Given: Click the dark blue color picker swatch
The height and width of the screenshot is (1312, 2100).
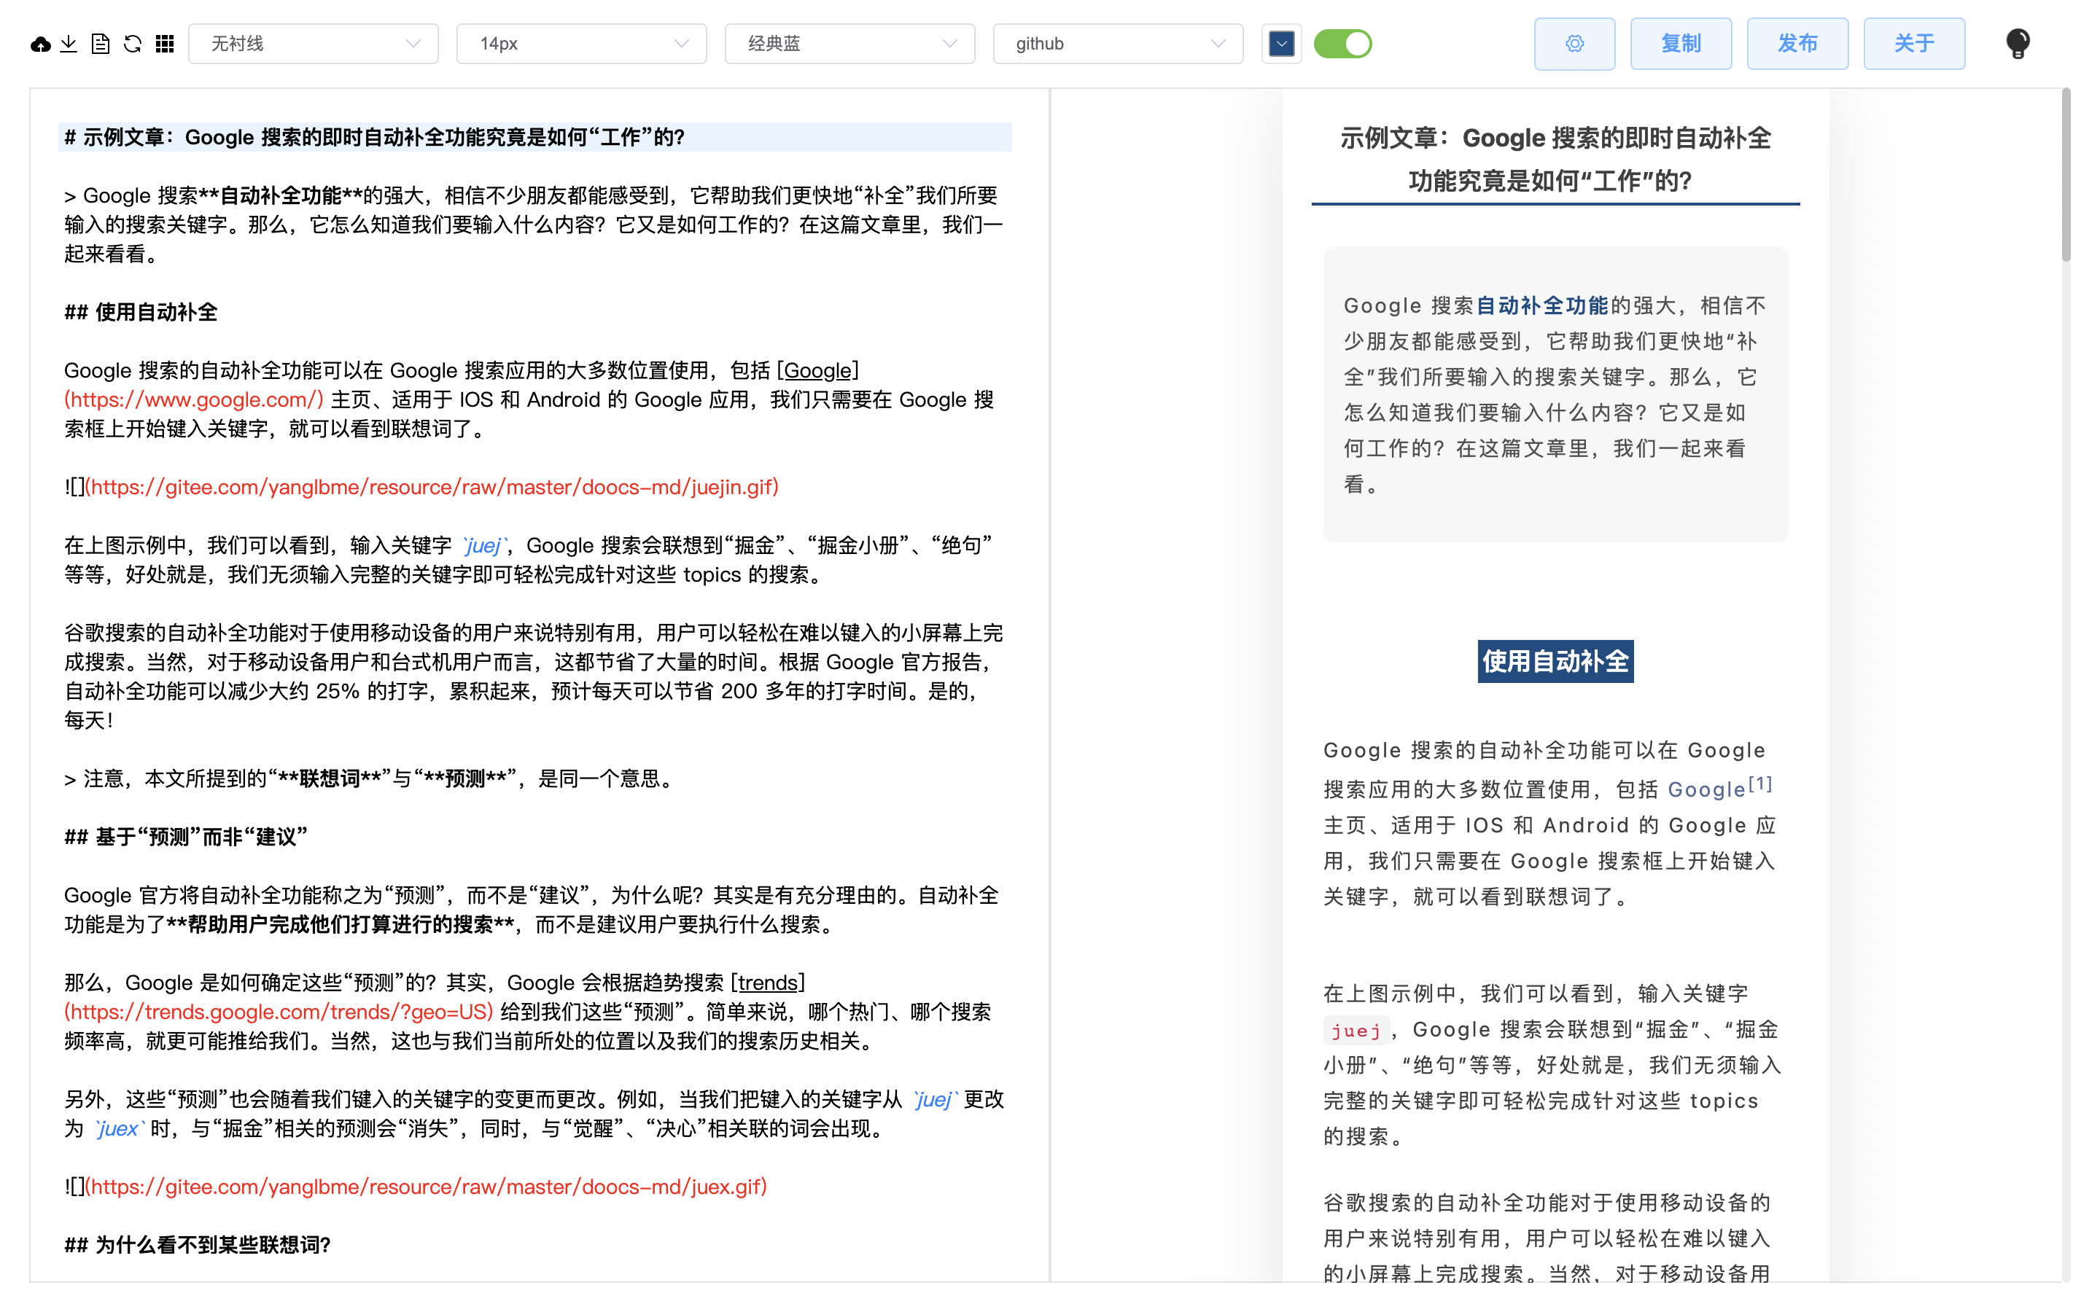Looking at the screenshot, I should (1281, 44).
